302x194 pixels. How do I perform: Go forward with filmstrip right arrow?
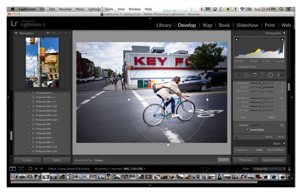pyautogui.click(x=42, y=169)
